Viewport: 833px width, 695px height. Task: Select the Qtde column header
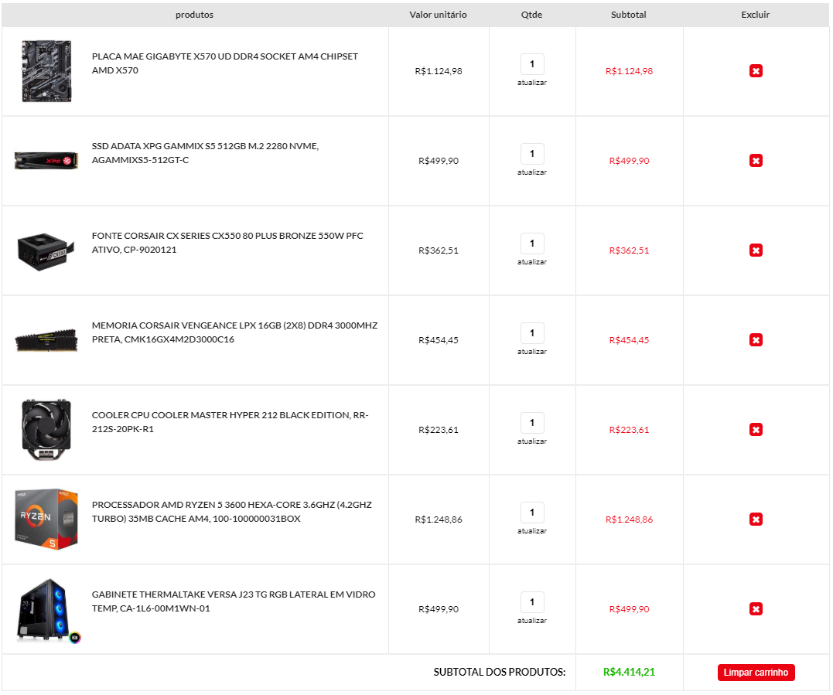[x=531, y=15]
